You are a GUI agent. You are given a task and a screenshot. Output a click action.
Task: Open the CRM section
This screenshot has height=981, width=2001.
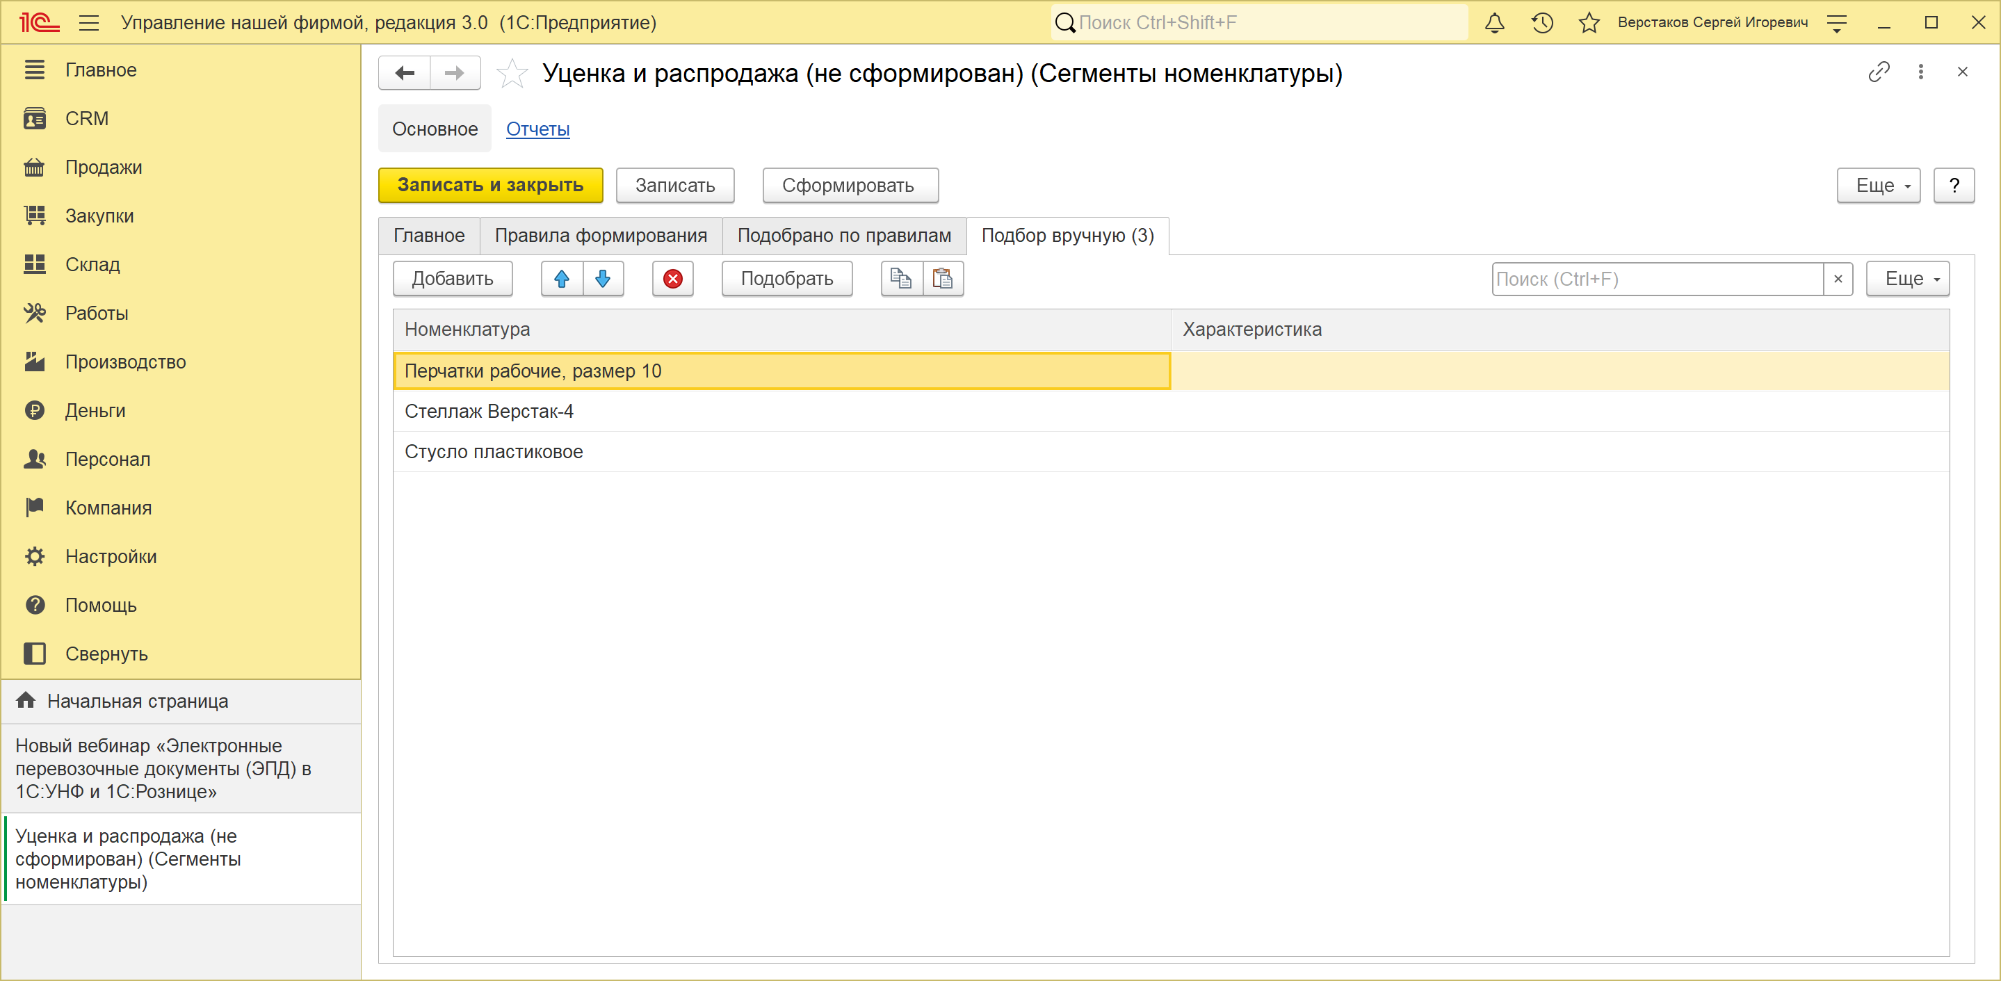[x=87, y=119]
